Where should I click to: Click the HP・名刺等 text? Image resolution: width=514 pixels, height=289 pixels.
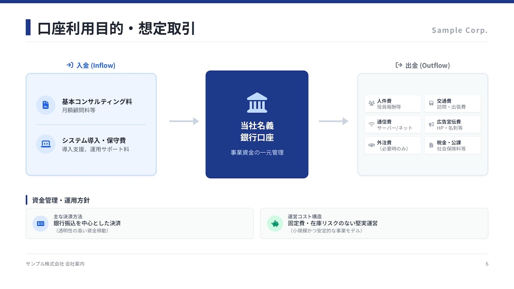pyautogui.click(x=450, y=128)
